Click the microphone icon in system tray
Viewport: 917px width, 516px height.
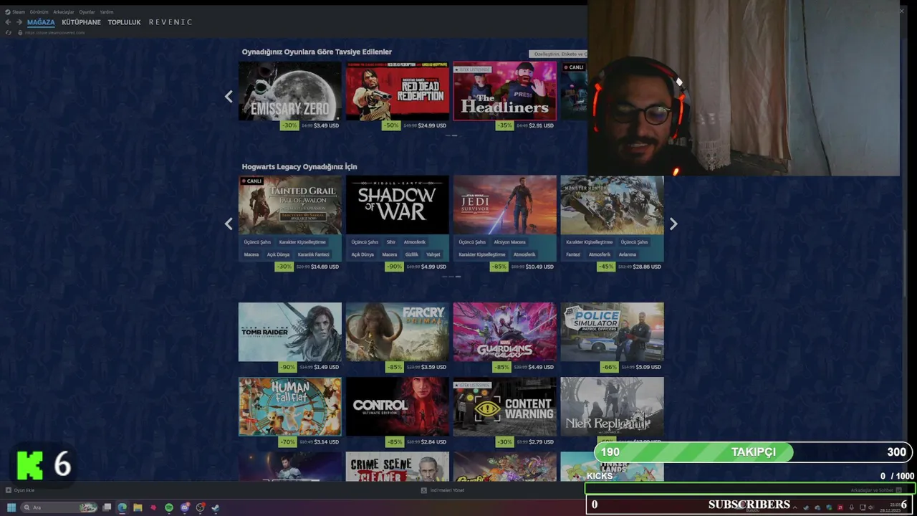(x=851, y=507)
